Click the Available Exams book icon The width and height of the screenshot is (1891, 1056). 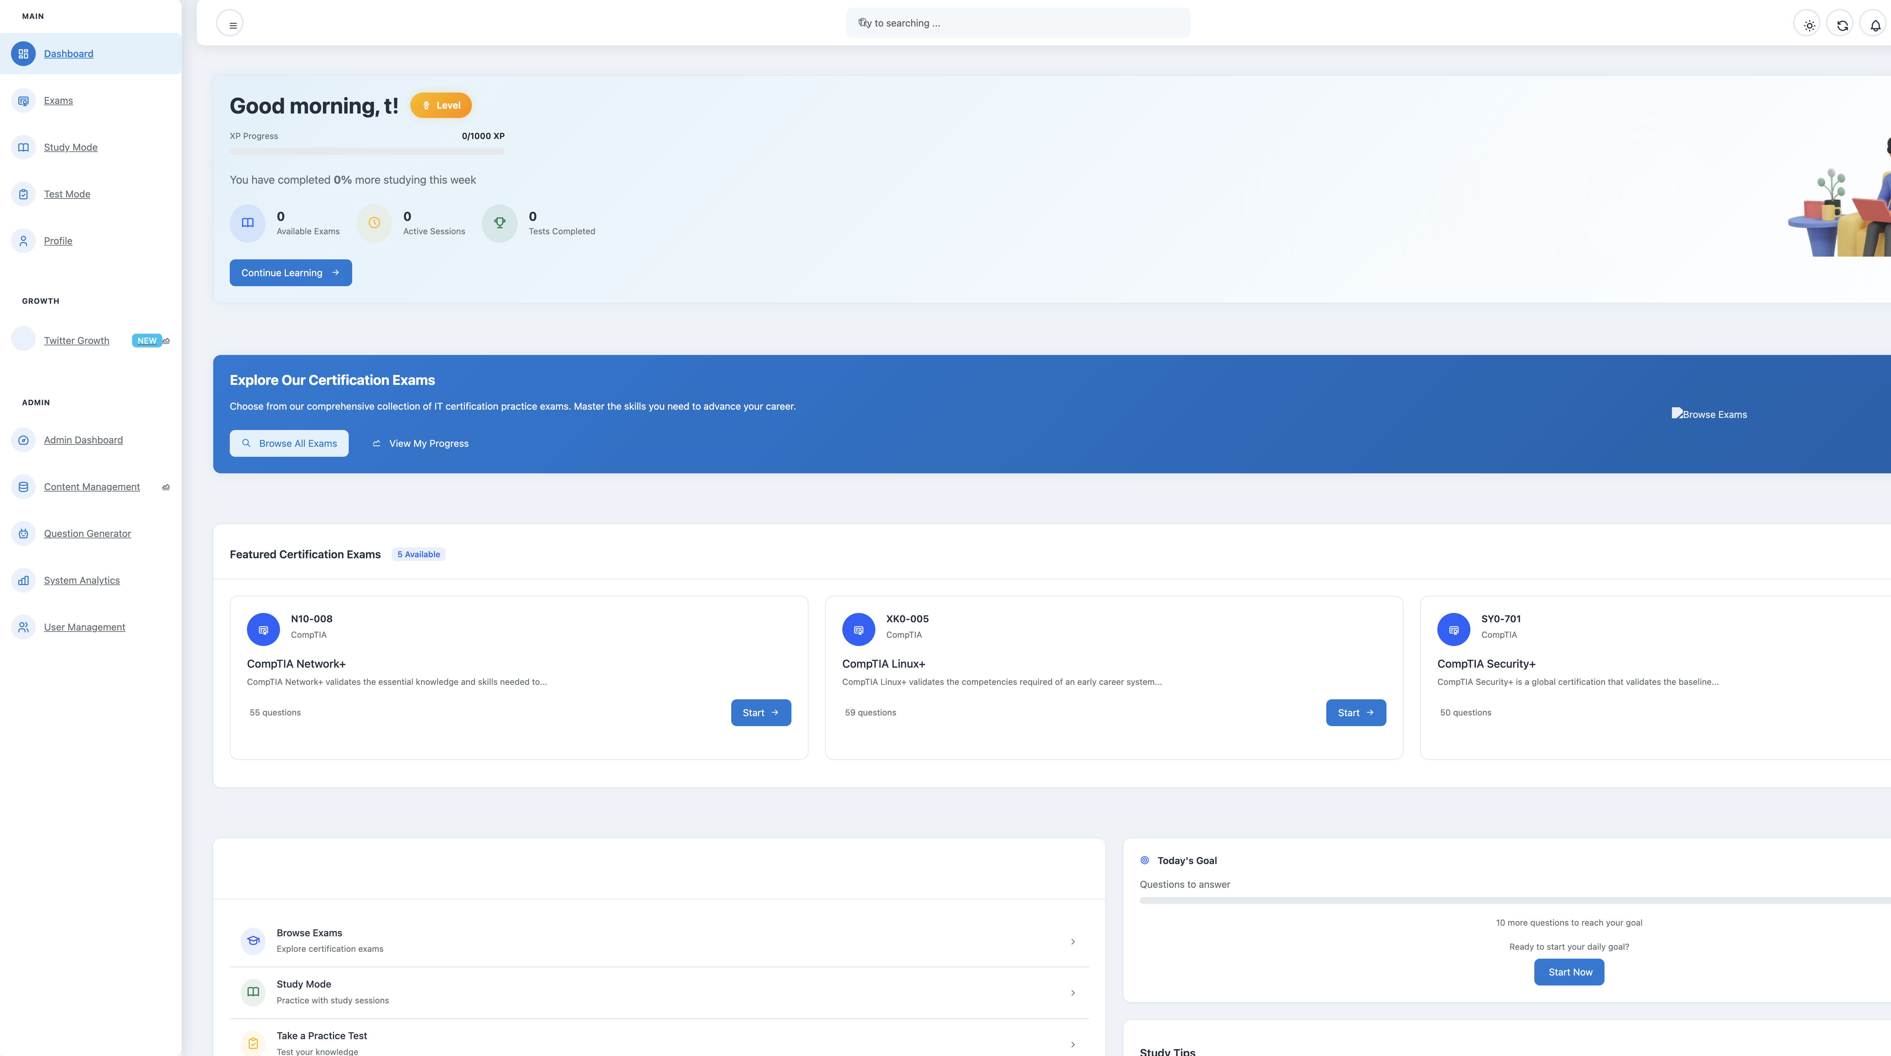pos(247,223)
